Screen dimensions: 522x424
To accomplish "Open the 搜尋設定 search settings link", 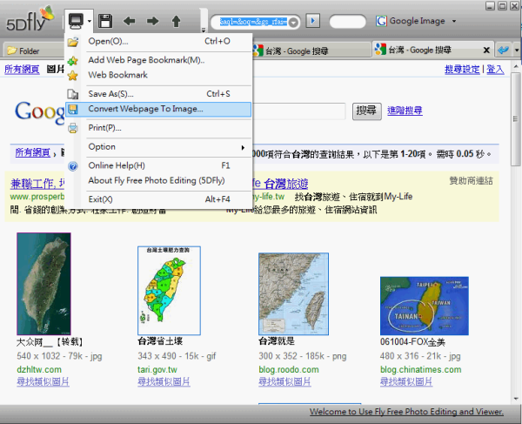I will (461, 69).
